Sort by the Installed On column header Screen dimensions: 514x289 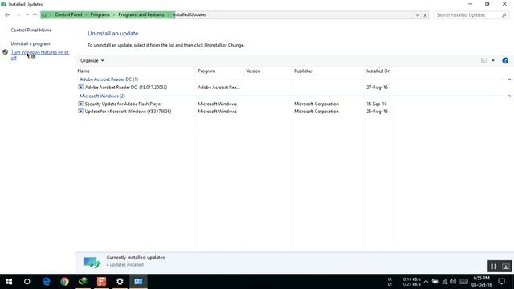click(x=378, y=71)
